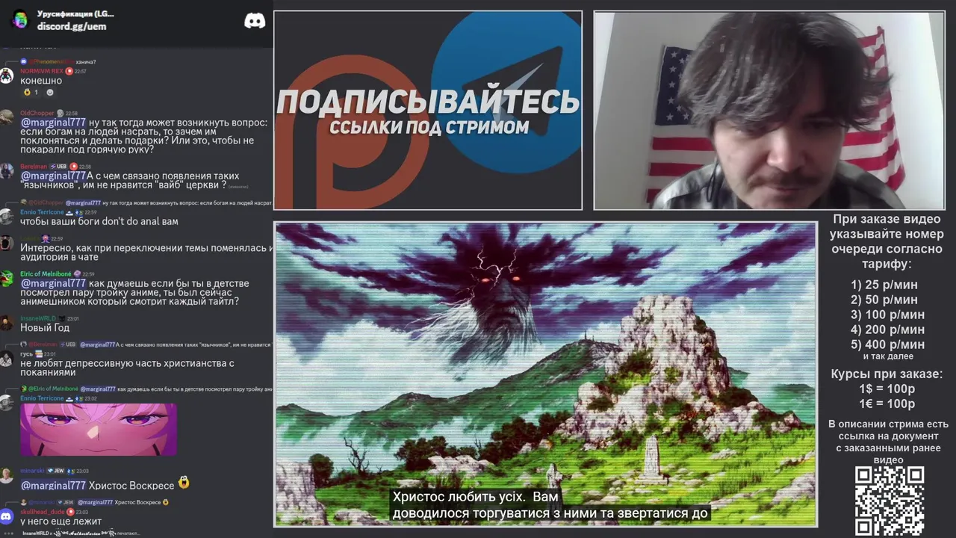Click the username Elric of Melniboné

pyautogui.click(x=46, y=274)
